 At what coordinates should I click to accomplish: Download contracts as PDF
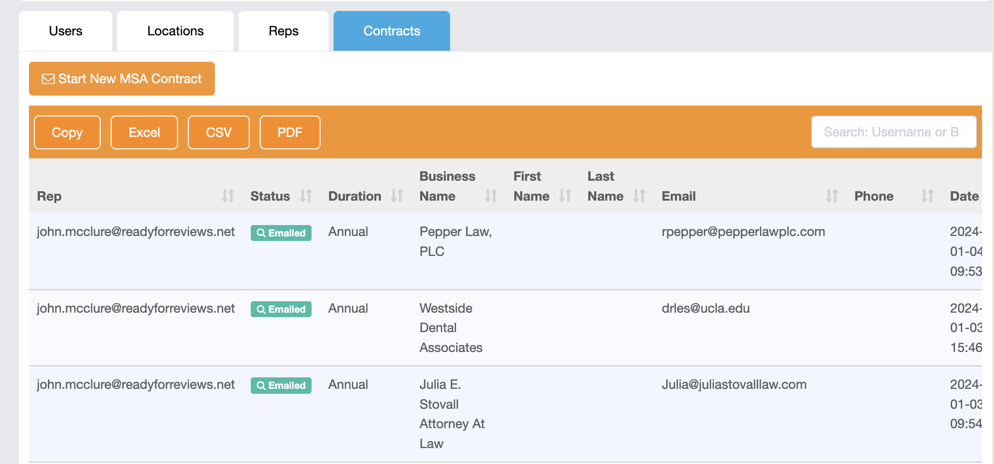coord(290,132)
